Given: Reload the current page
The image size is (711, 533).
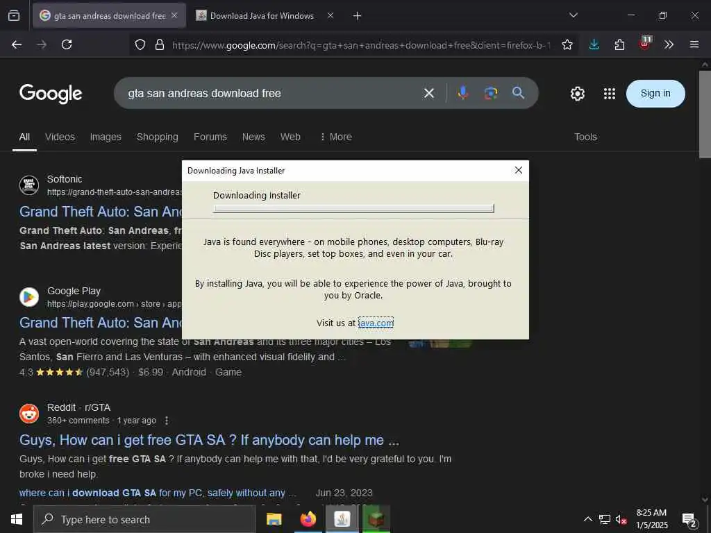Looking at the screenshot, I should pyautogui.click(x=67, y=44).
